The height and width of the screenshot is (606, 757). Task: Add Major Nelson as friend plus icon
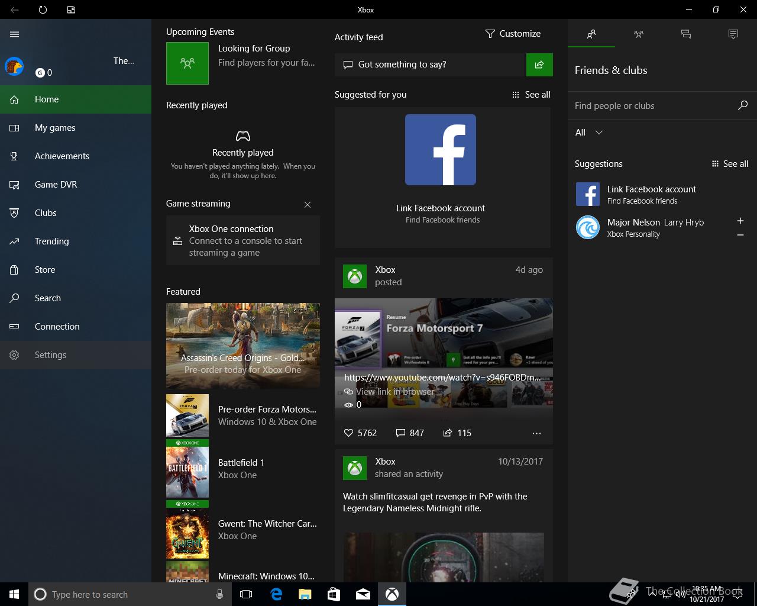(x=740, y=221)
